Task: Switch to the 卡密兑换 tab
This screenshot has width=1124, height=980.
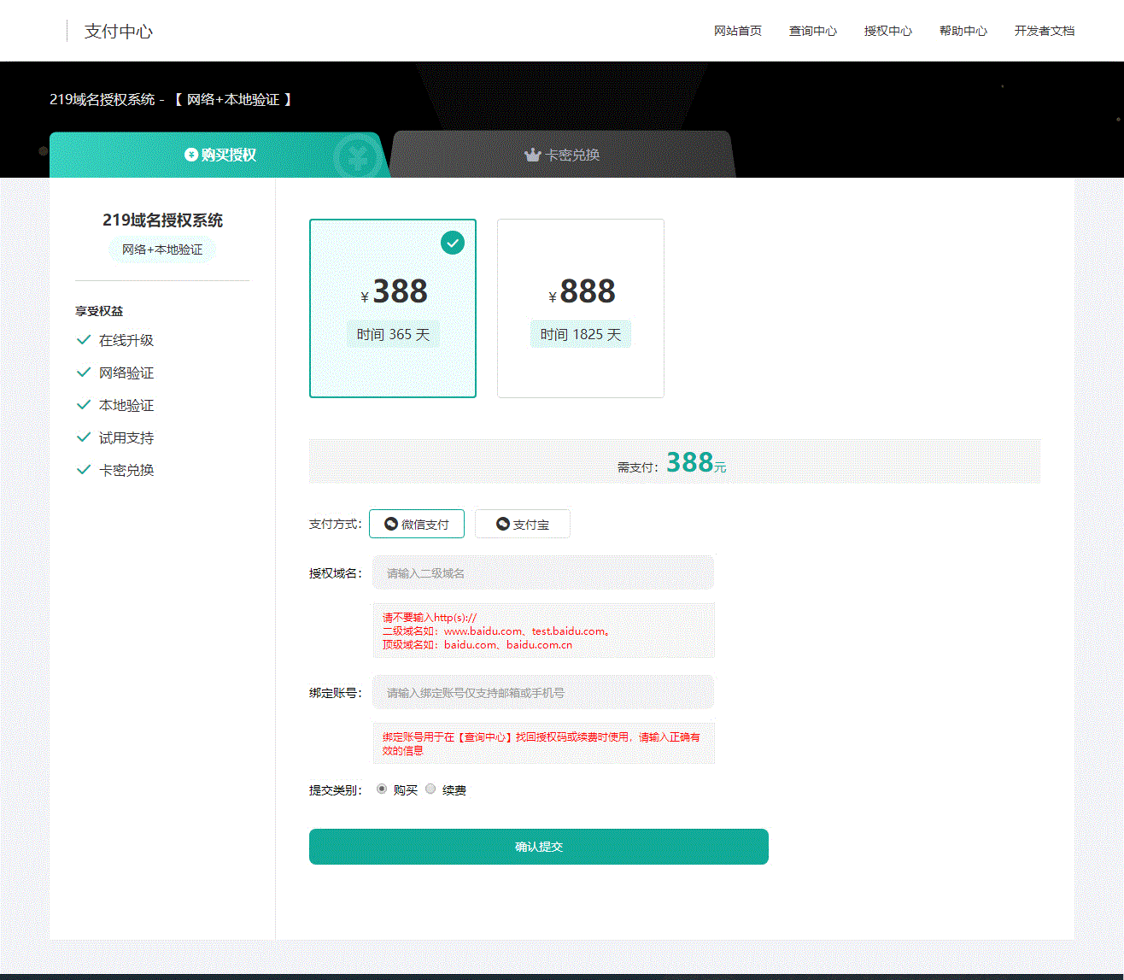Action: tap(562, 155)
